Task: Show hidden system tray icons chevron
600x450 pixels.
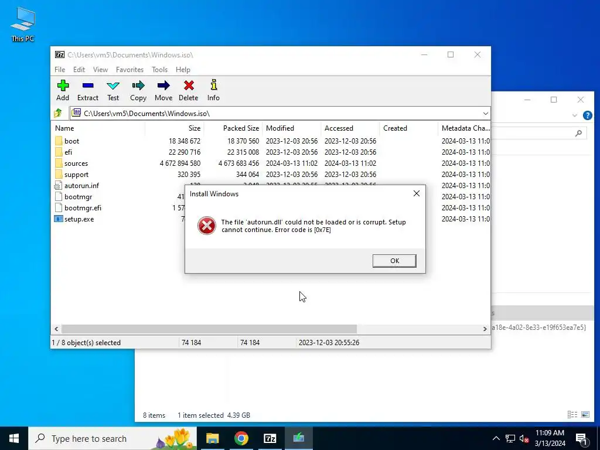Action: (496, 438)
